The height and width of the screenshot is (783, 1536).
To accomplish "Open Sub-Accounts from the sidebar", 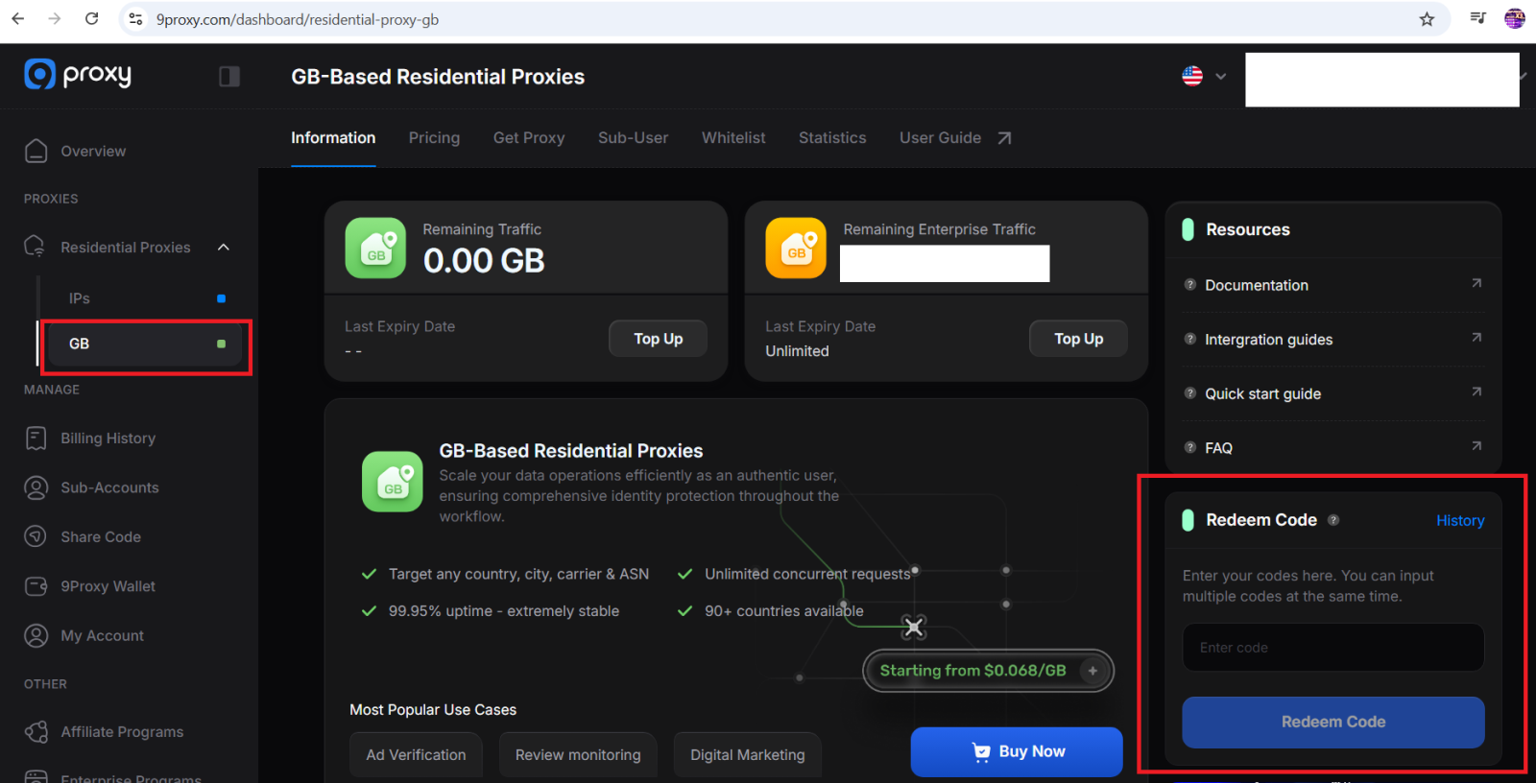I will 109,487.
